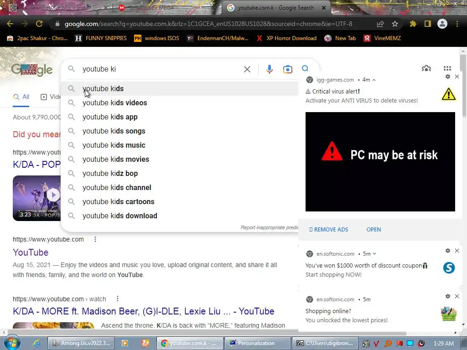Open the XP Horror Download bookmark
This screenshot has width=467, height=350.
[x=286, y=38]
